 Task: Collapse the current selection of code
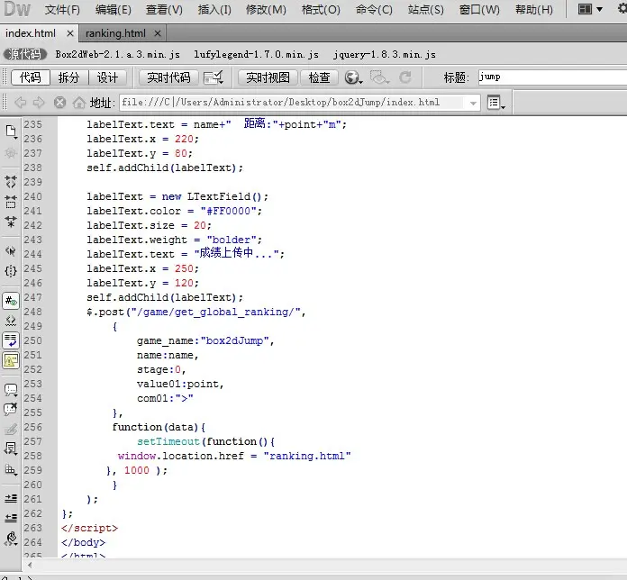pos(11,202)
